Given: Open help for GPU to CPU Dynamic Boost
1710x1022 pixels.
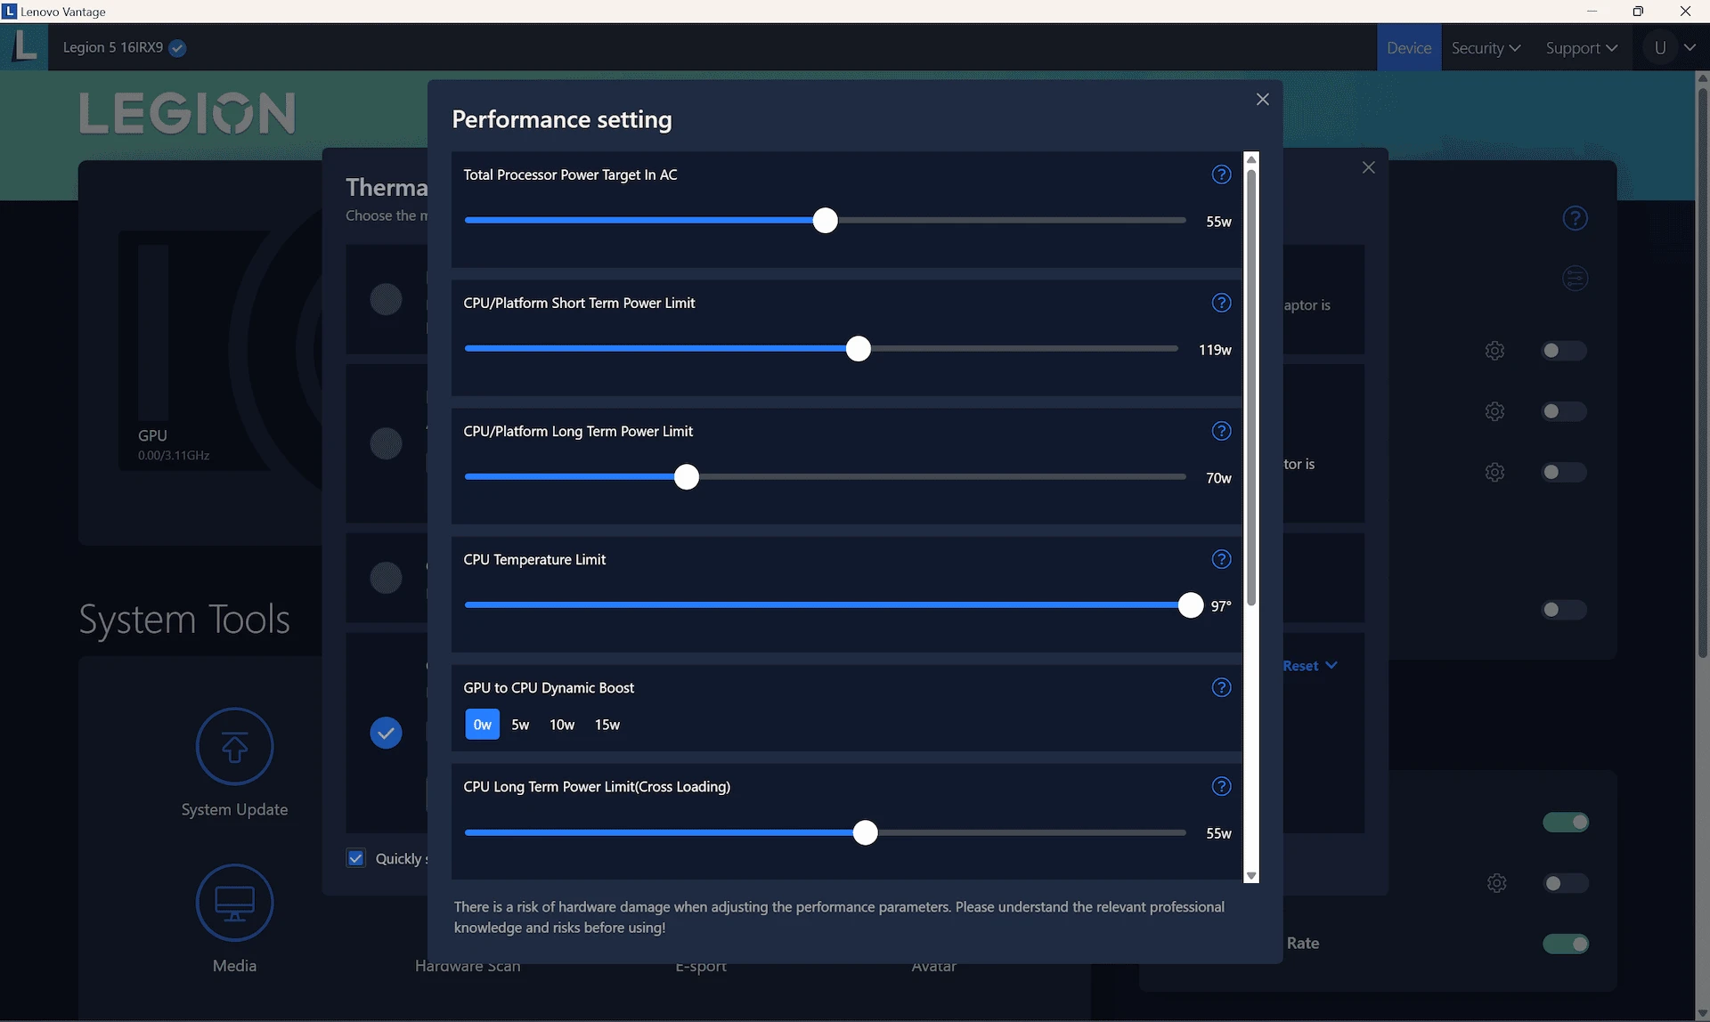Looking at the screenshot, I should coord(1221,687).
